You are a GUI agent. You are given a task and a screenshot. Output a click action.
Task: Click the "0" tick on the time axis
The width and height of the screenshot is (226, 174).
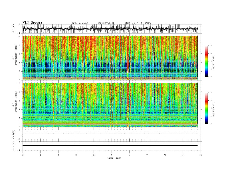pyautogui.click(x=23, y=155)
